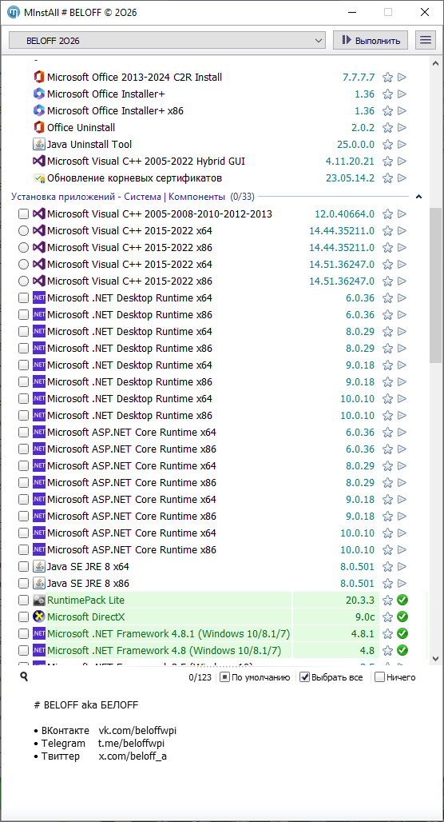
Task: Click the Java Uninstall Tool app icon
Action: (x=38, y=144)
